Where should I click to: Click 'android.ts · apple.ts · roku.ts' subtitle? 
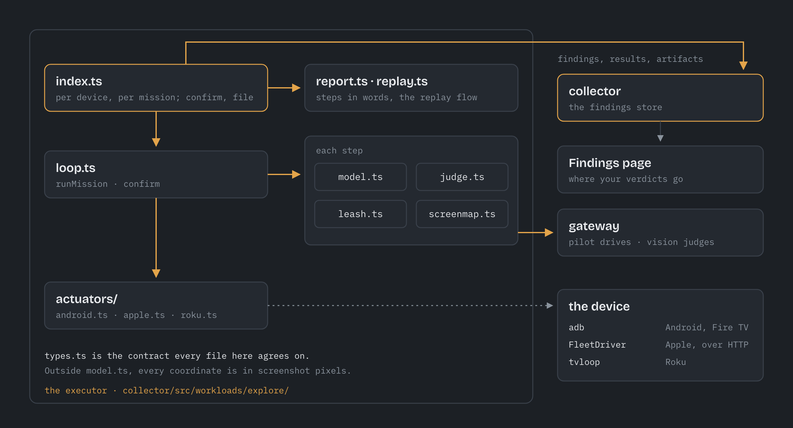136,315
